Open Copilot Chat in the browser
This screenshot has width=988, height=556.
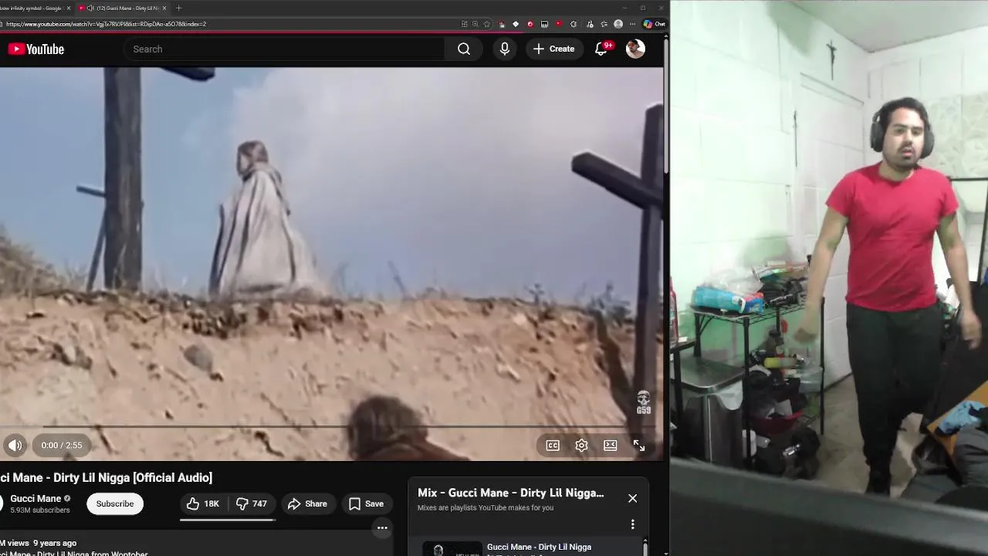click(655, 24)
